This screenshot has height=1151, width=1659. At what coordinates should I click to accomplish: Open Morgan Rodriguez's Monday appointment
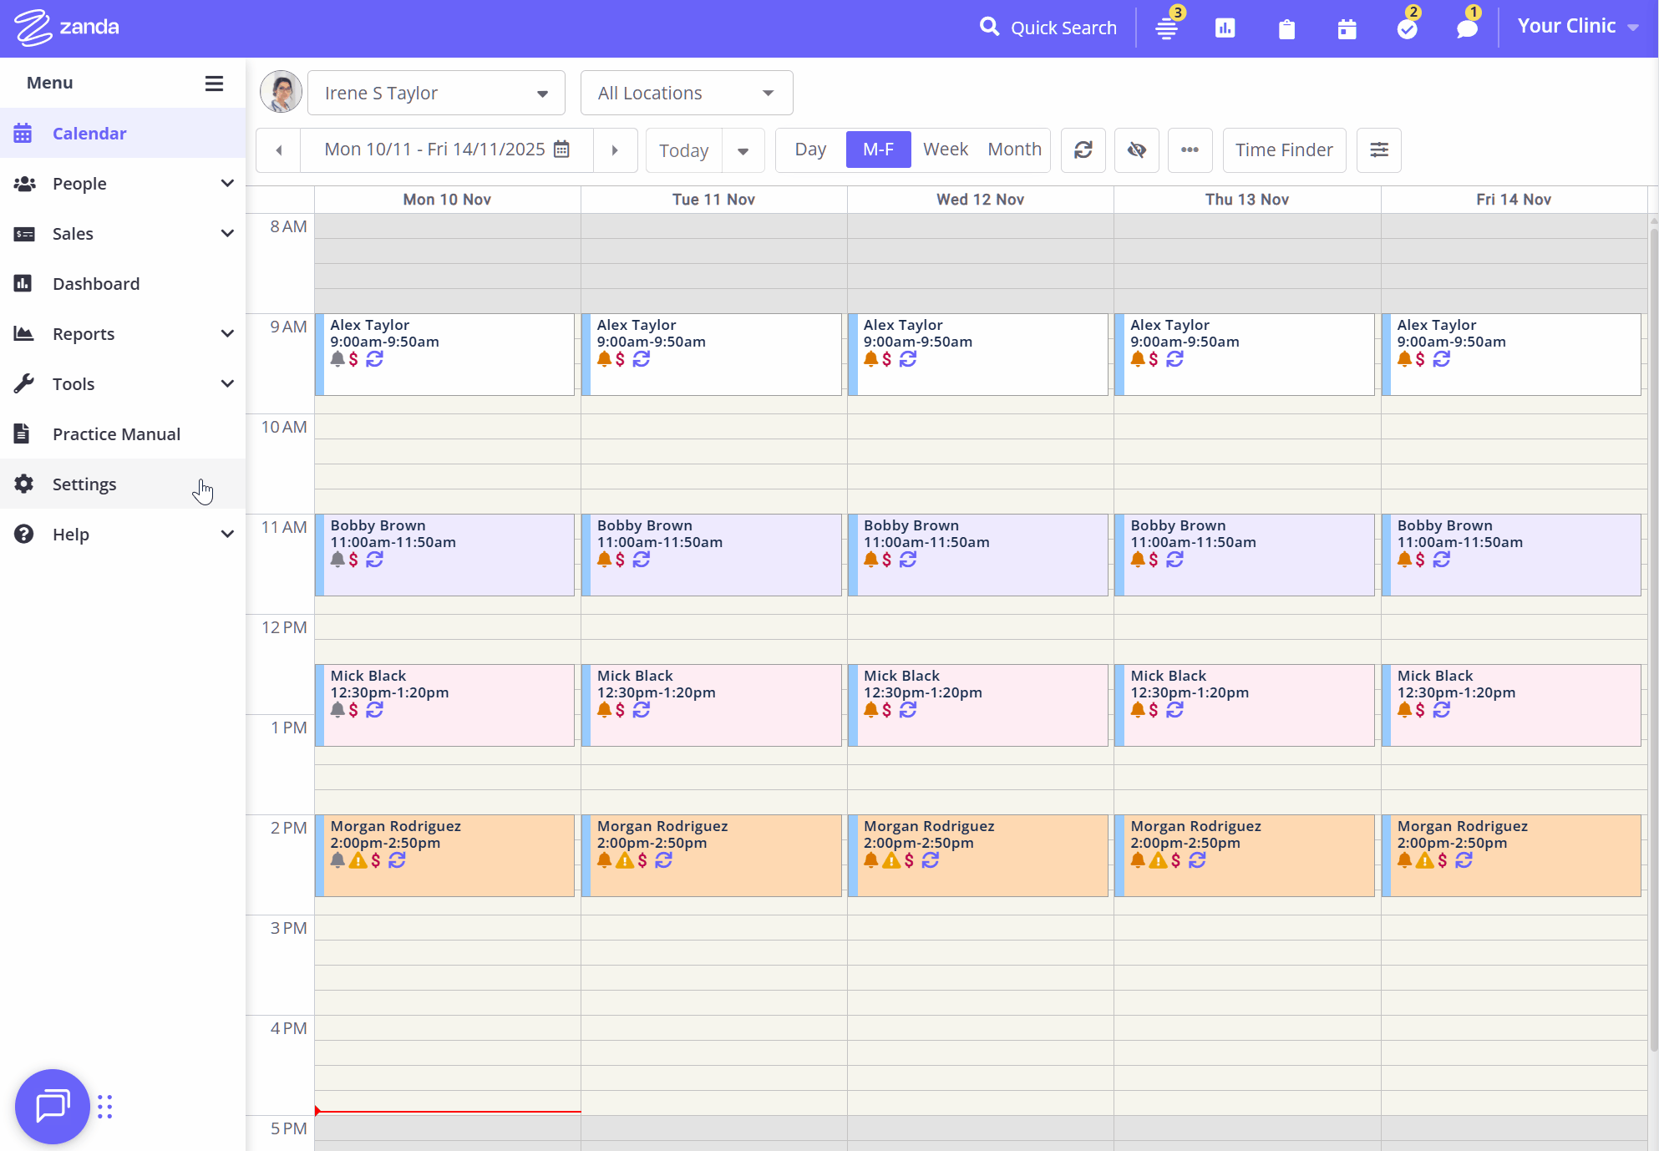pos(447,854)
